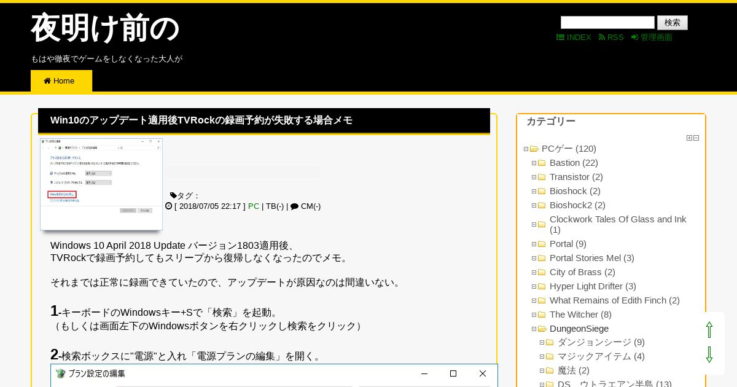The width and height of the screenshot is (737, 387).
Task: Click the open folder icon for DungeonSiege
Action: tap(542, 329)
